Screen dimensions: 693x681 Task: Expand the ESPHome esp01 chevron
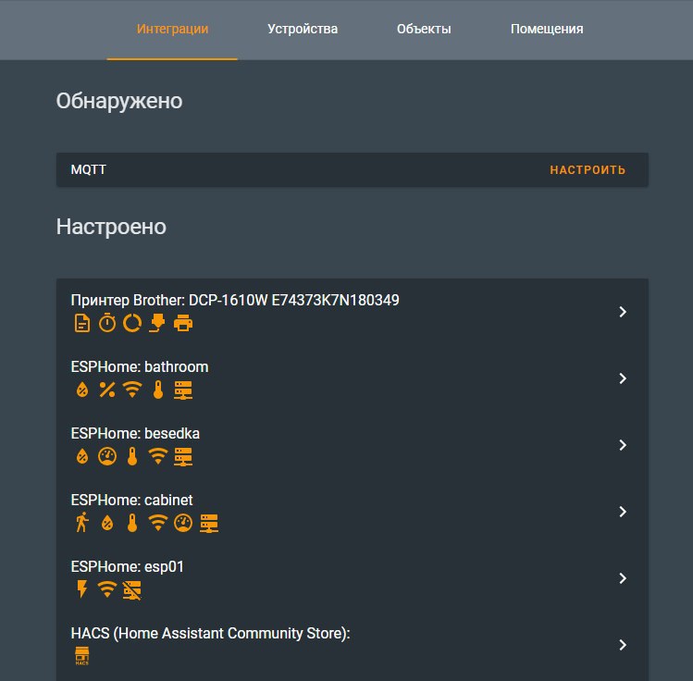tap(623, 578)
